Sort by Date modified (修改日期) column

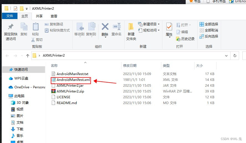point(130,65)
